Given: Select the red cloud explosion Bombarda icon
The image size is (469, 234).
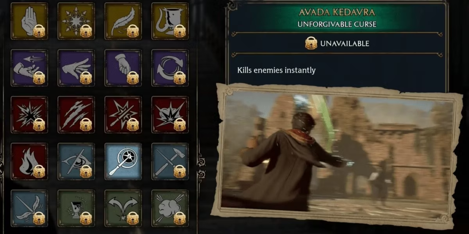Looking at the screenshot, I should pyautogui.click(x=170, y=115).
